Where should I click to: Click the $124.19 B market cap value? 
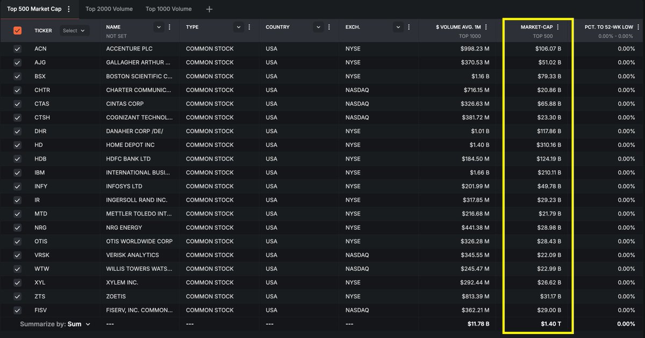(548, 159)
